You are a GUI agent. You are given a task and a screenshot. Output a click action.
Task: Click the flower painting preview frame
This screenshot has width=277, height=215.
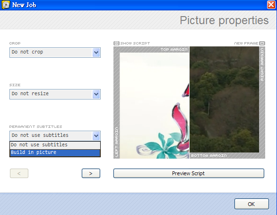[155, 106]
